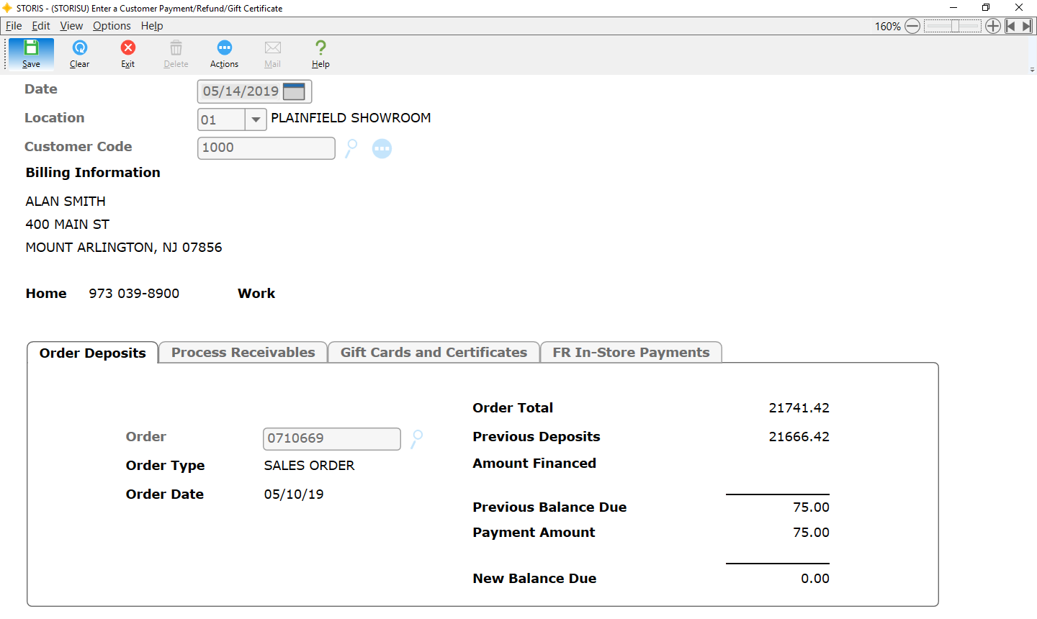Open Help from the toolbar
The height and width of the screenshot is (619, 1037).
coord(320,54)
